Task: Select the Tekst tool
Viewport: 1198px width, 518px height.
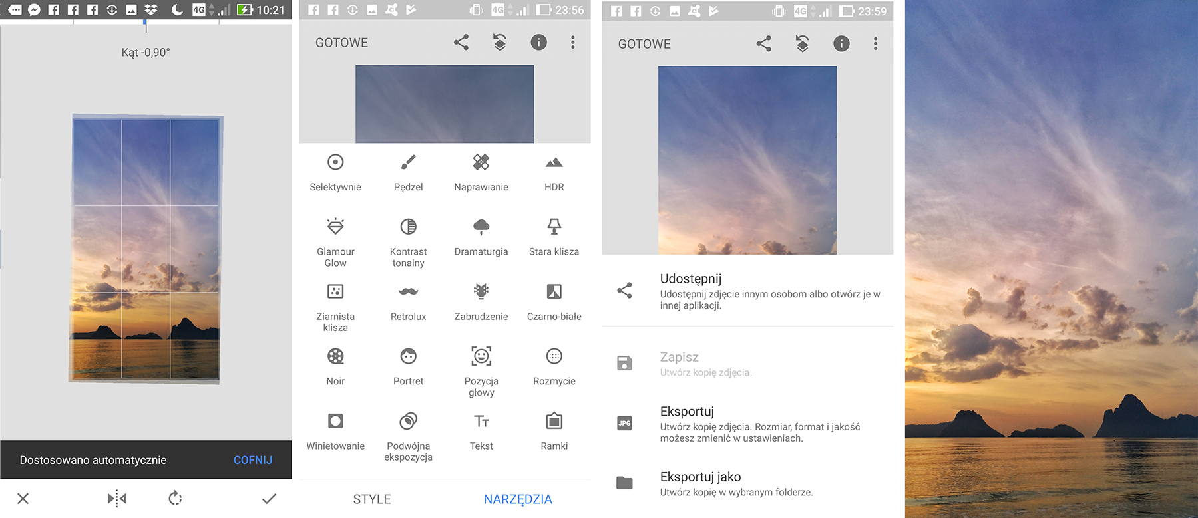Action: click(481, 432)
